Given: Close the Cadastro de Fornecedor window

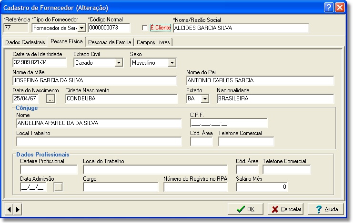Looking at the screenshot, I should coord(340,8).
